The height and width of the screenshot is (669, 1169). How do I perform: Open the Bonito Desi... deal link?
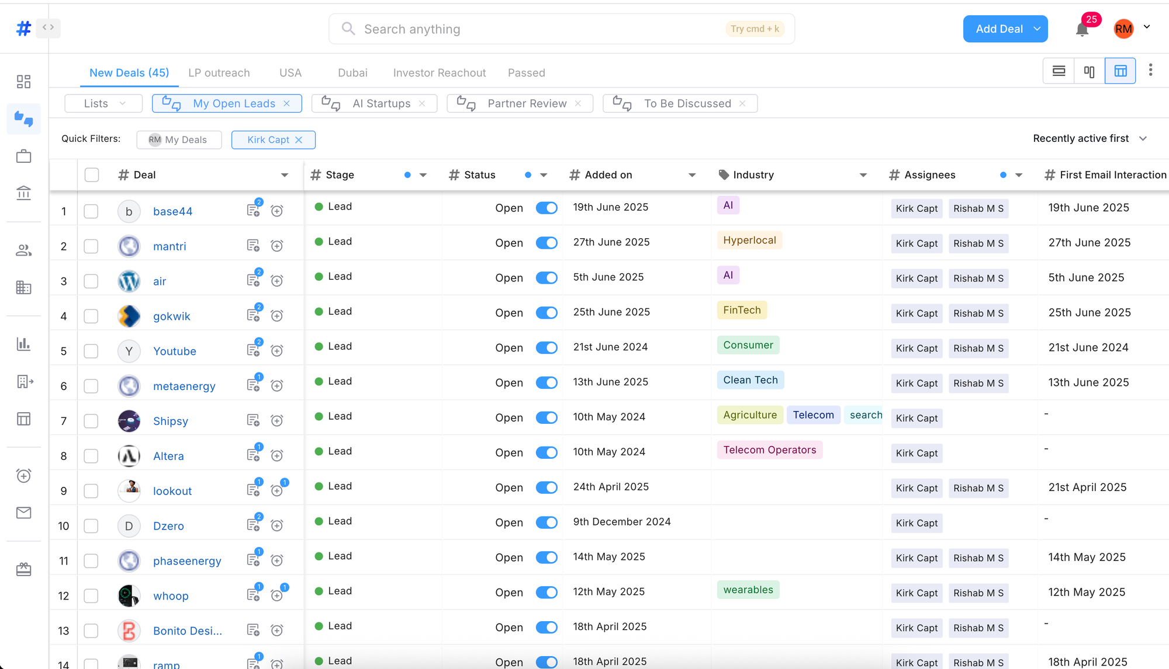pyautogui.click(x=187, y=631)
